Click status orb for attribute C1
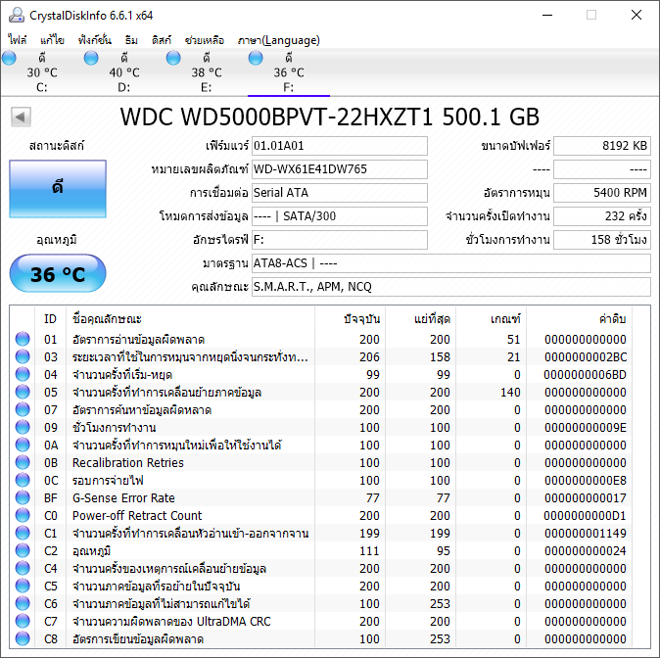 click(x=23, y=534)
